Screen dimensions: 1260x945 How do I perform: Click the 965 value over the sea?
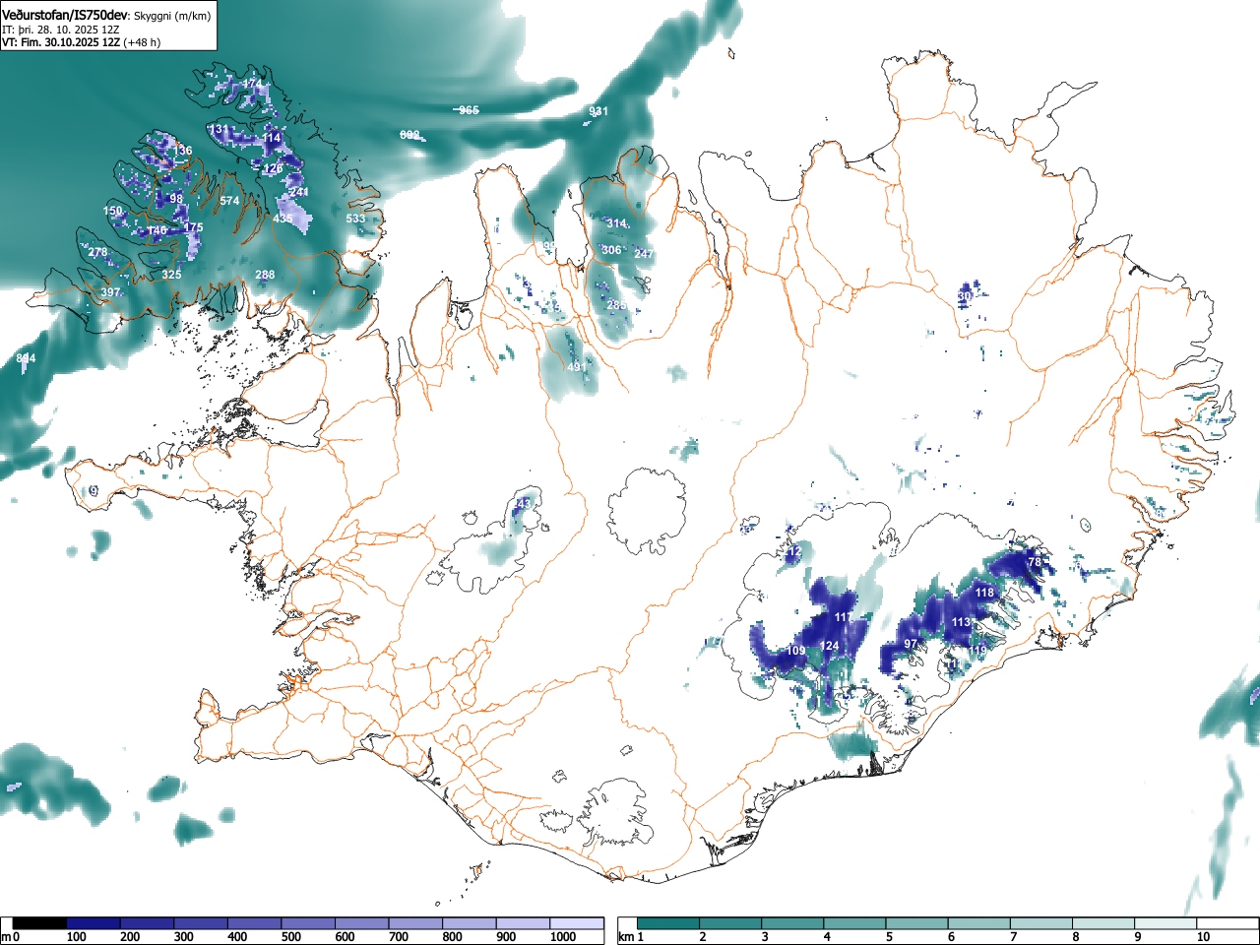(x=469, y=110)
